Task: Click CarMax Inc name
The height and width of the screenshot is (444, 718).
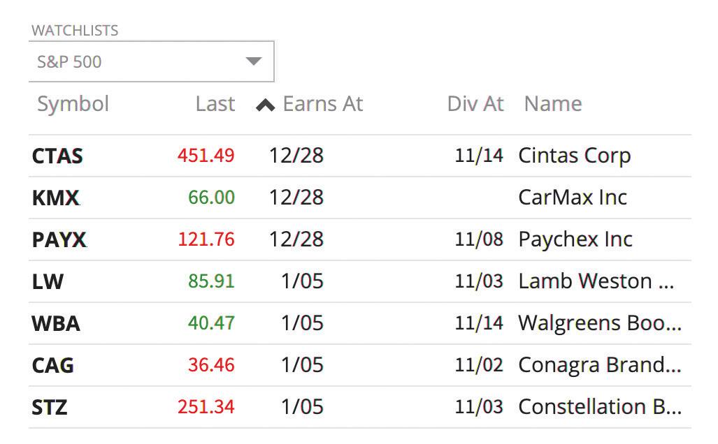Action: tap(573, 198)
